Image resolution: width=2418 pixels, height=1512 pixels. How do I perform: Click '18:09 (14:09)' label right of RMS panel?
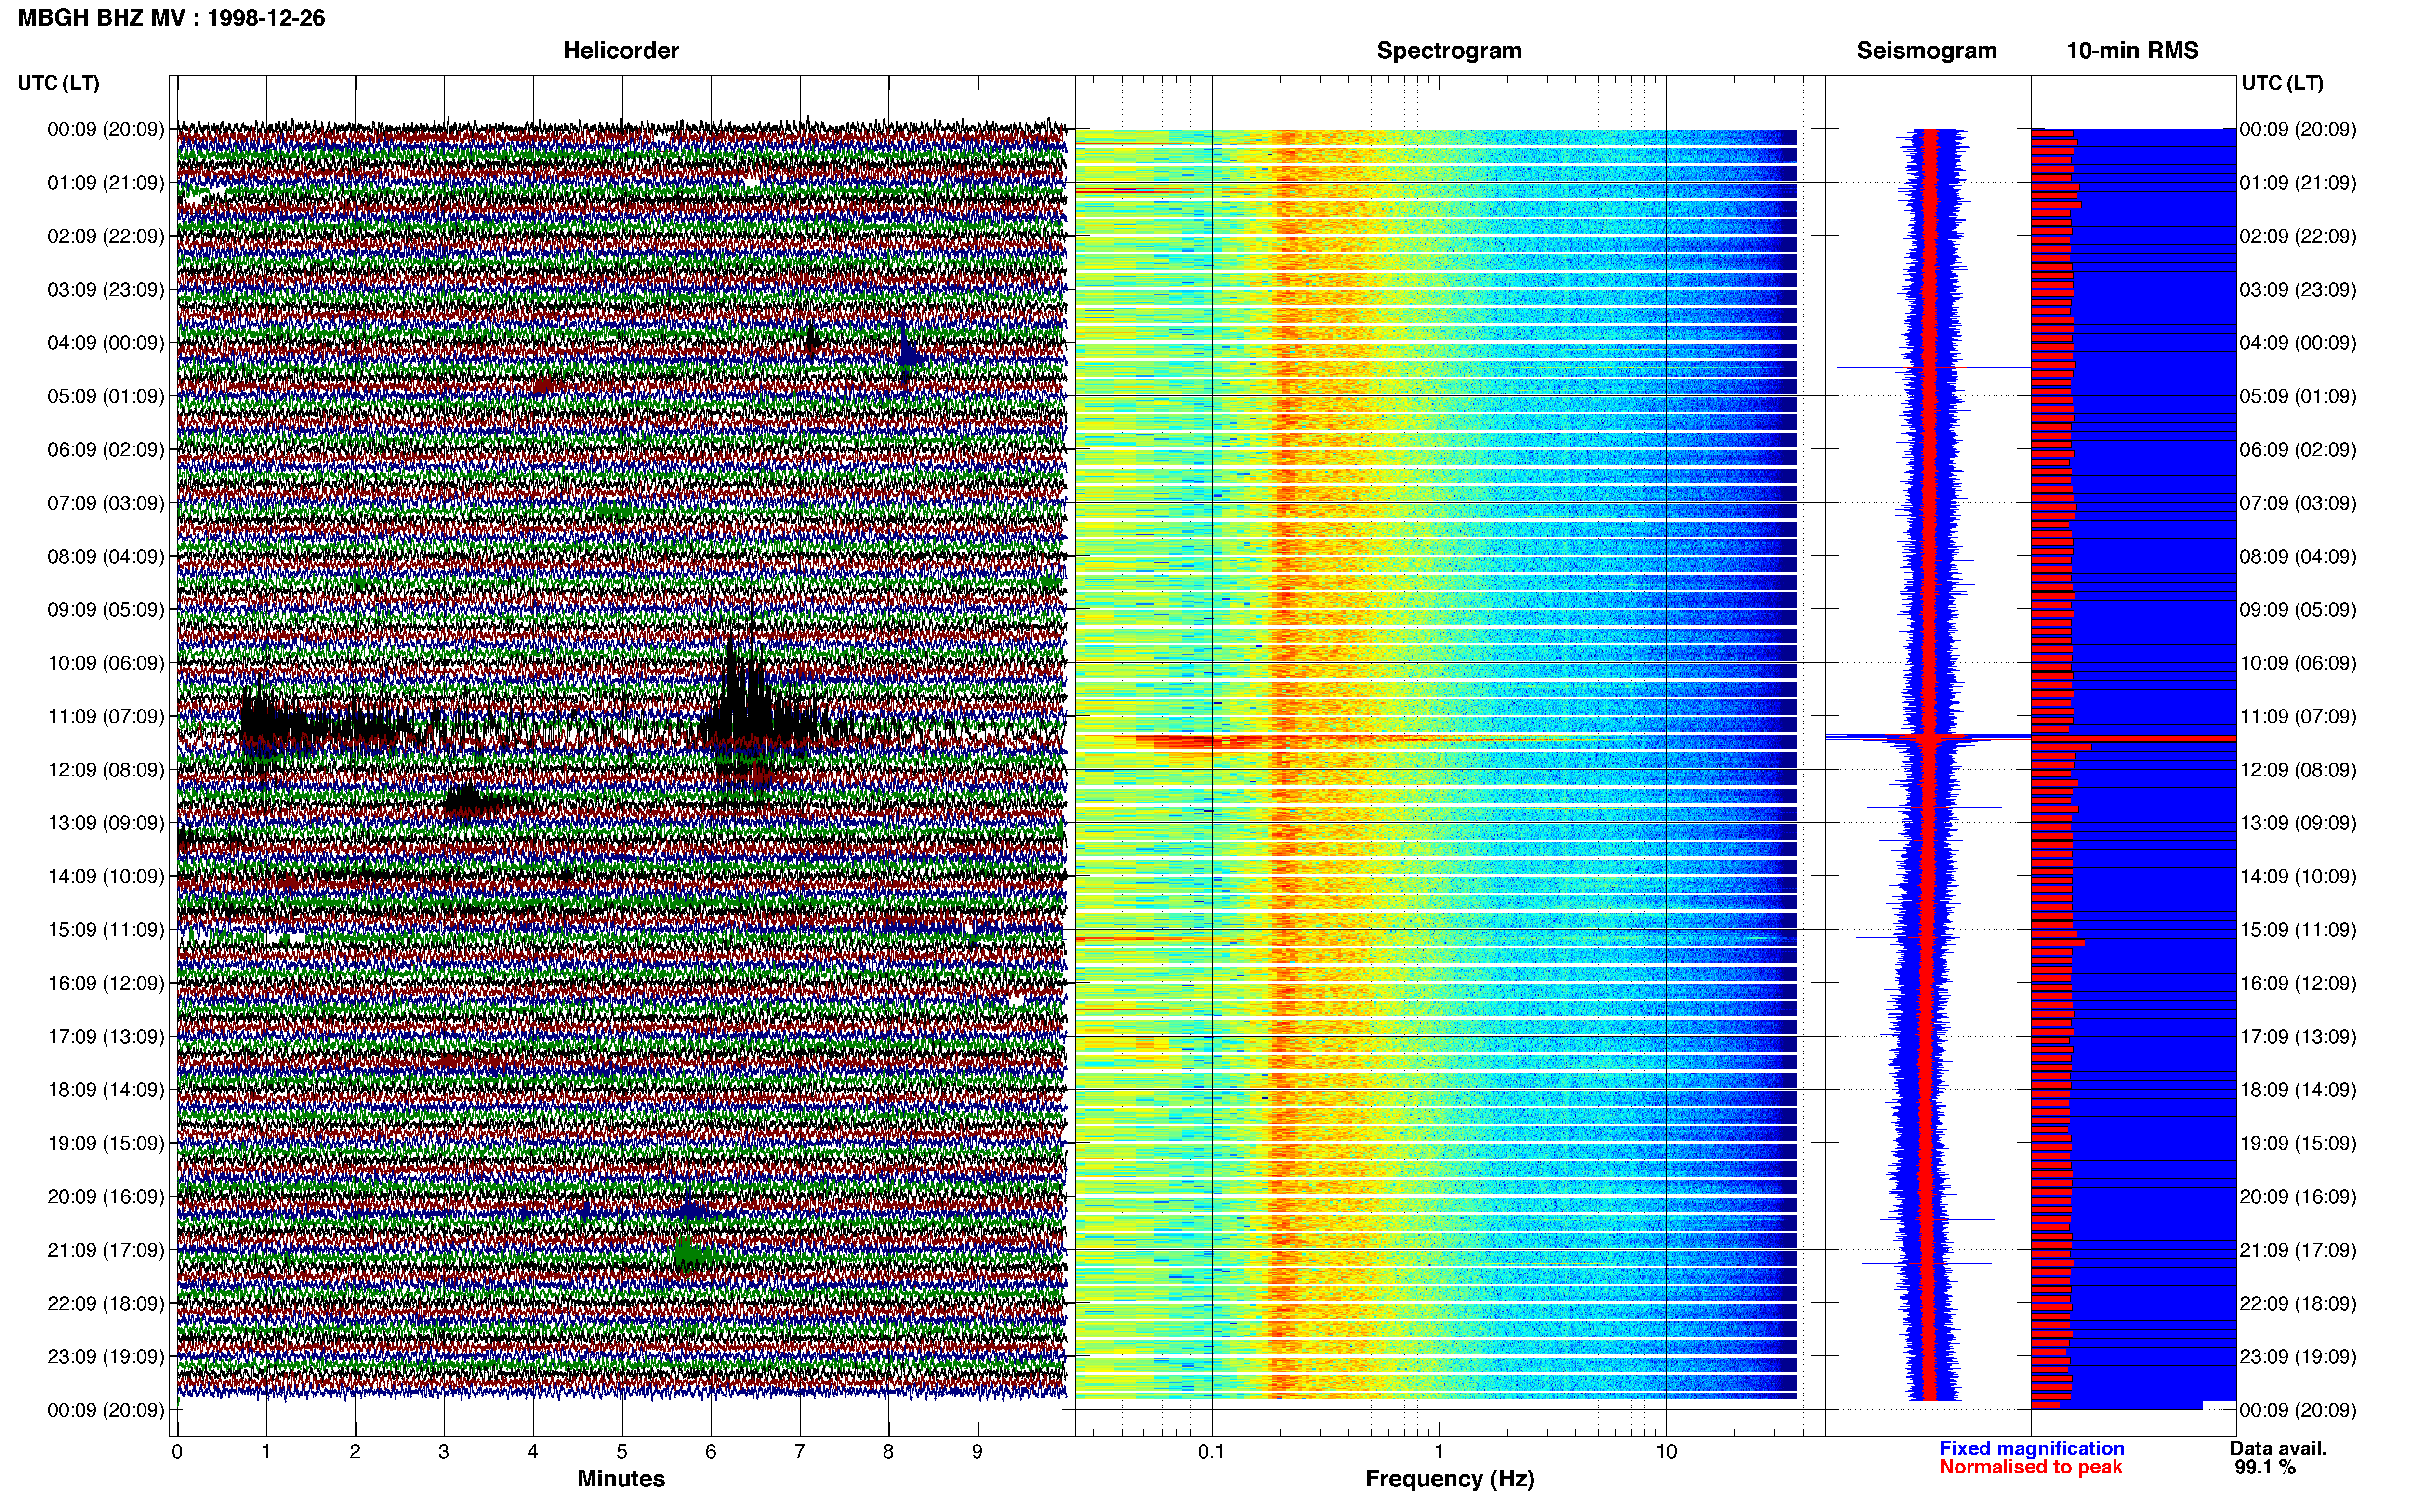[2298, 1090]
